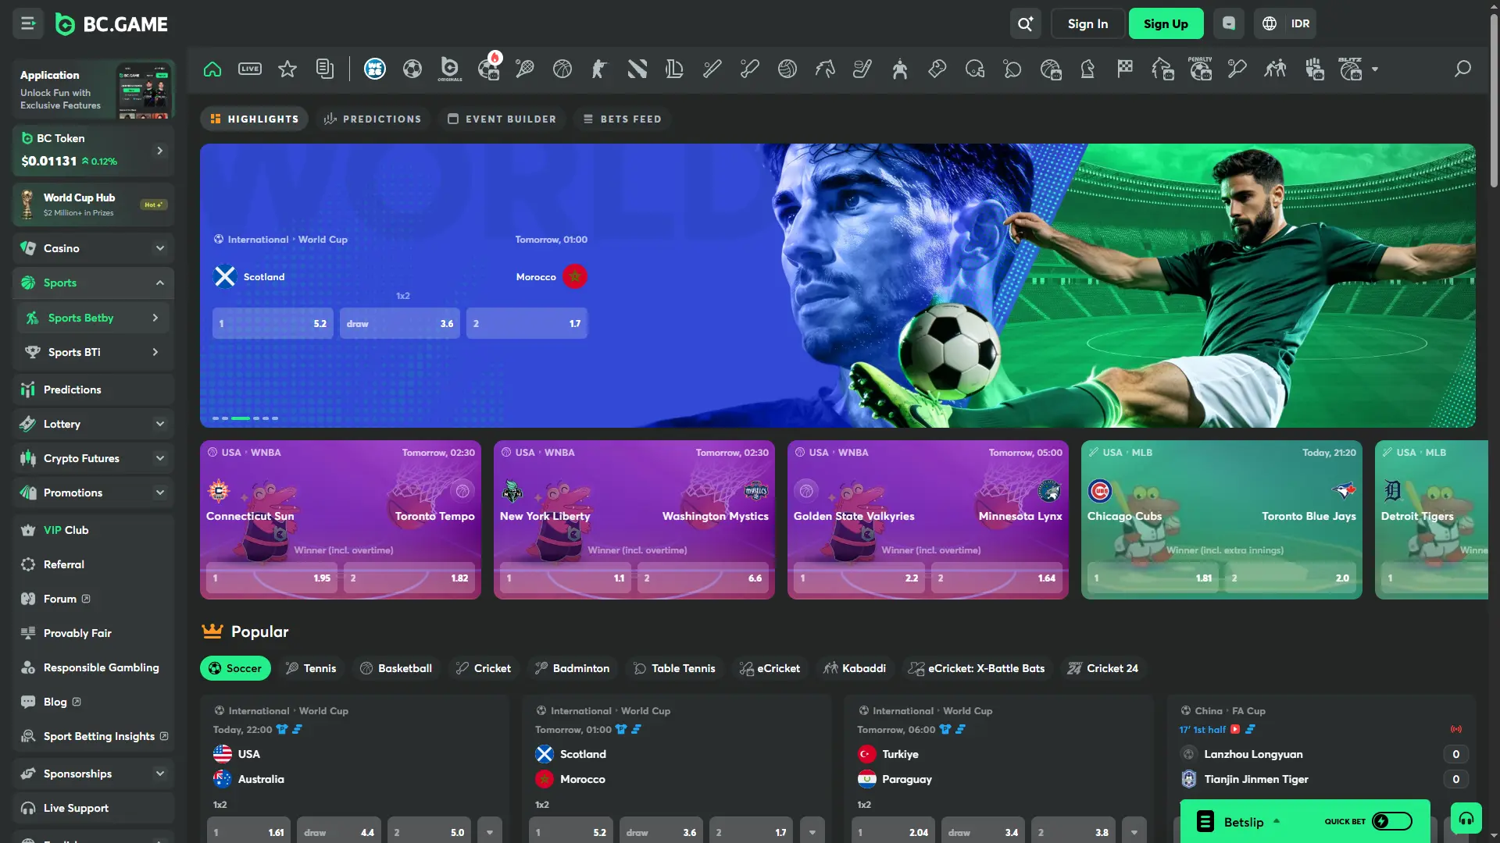The image size is (1500, 843).
Task: Switch to the Highlights tab
Action: point(255,119)
